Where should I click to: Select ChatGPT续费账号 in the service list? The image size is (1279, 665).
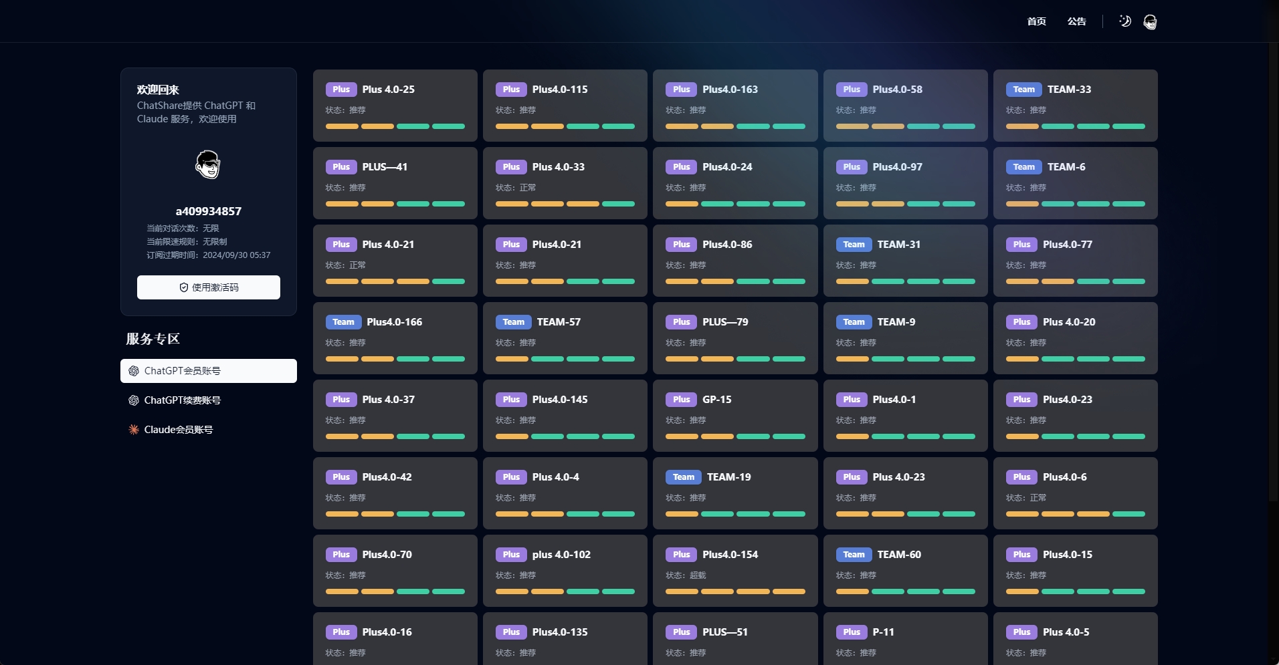coord(209,400)
